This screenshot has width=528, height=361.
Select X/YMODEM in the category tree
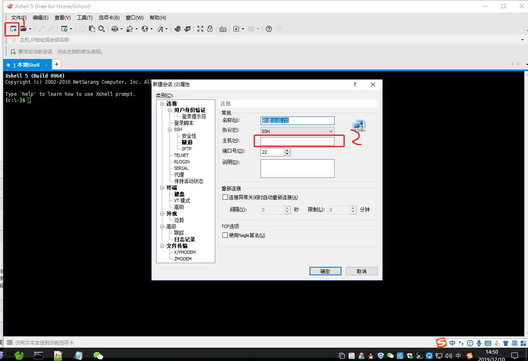point(185,252)
